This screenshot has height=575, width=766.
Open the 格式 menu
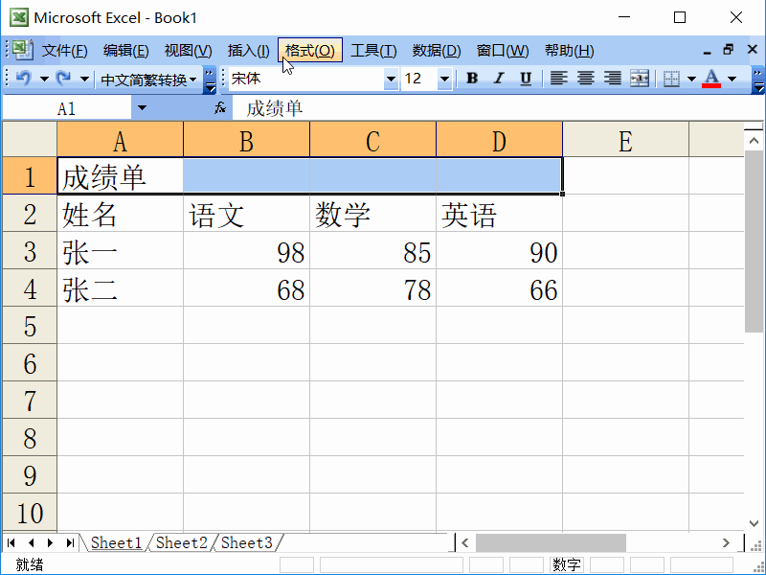(308, 50)
